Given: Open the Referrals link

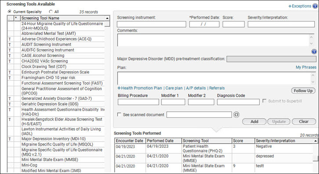Looking at the screenshot, I should pos(217,88).
